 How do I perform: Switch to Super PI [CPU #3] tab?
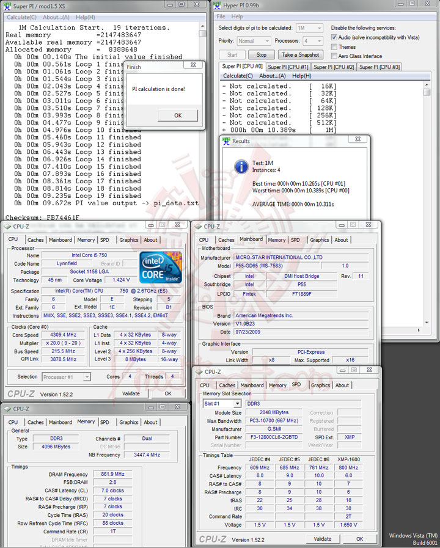380,67
